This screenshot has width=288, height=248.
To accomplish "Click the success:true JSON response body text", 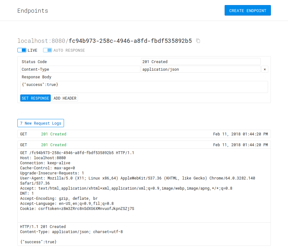I will pos(38,242).
